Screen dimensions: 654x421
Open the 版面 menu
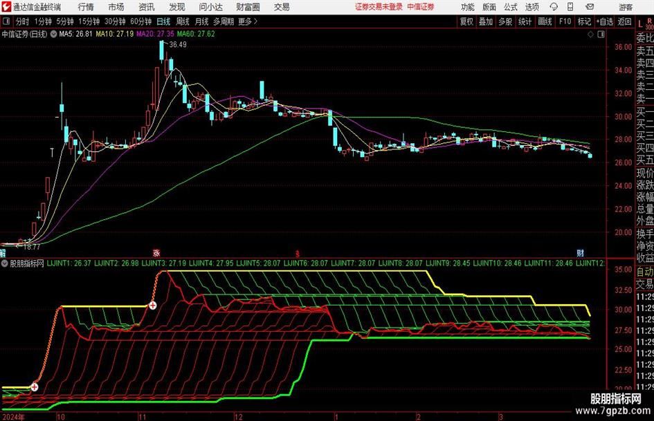point(489,7)
